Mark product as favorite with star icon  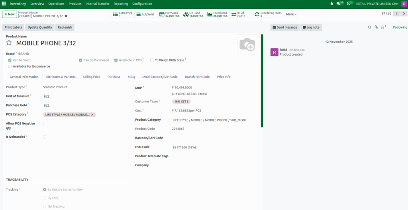(x=9, y=43)
